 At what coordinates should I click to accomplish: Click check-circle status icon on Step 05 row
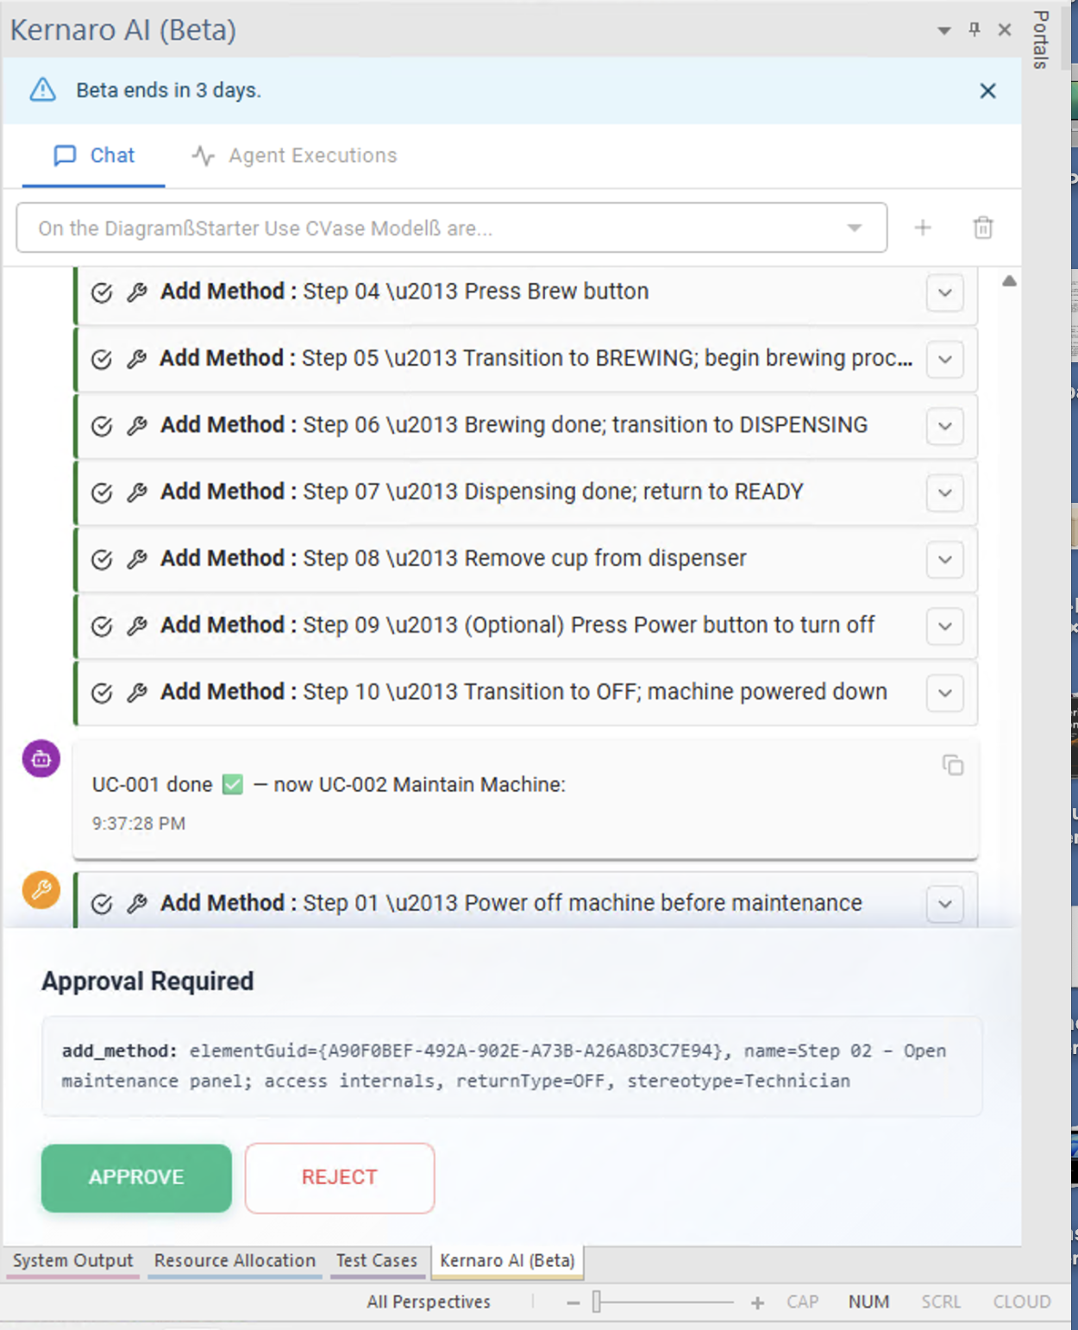102,360
